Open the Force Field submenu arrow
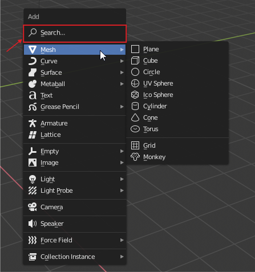Screen dimensions: 255x272 [x=122, y=240]
